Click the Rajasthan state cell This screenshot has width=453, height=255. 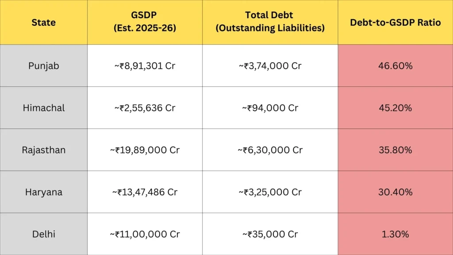43,150
